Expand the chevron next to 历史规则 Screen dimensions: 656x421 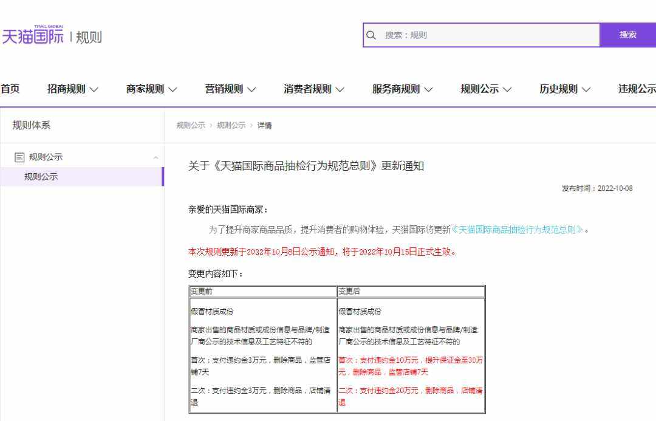click(x=586, y=89)
